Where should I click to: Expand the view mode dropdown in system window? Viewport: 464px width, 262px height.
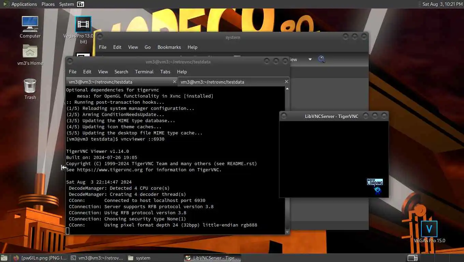[x=310, y=59]
